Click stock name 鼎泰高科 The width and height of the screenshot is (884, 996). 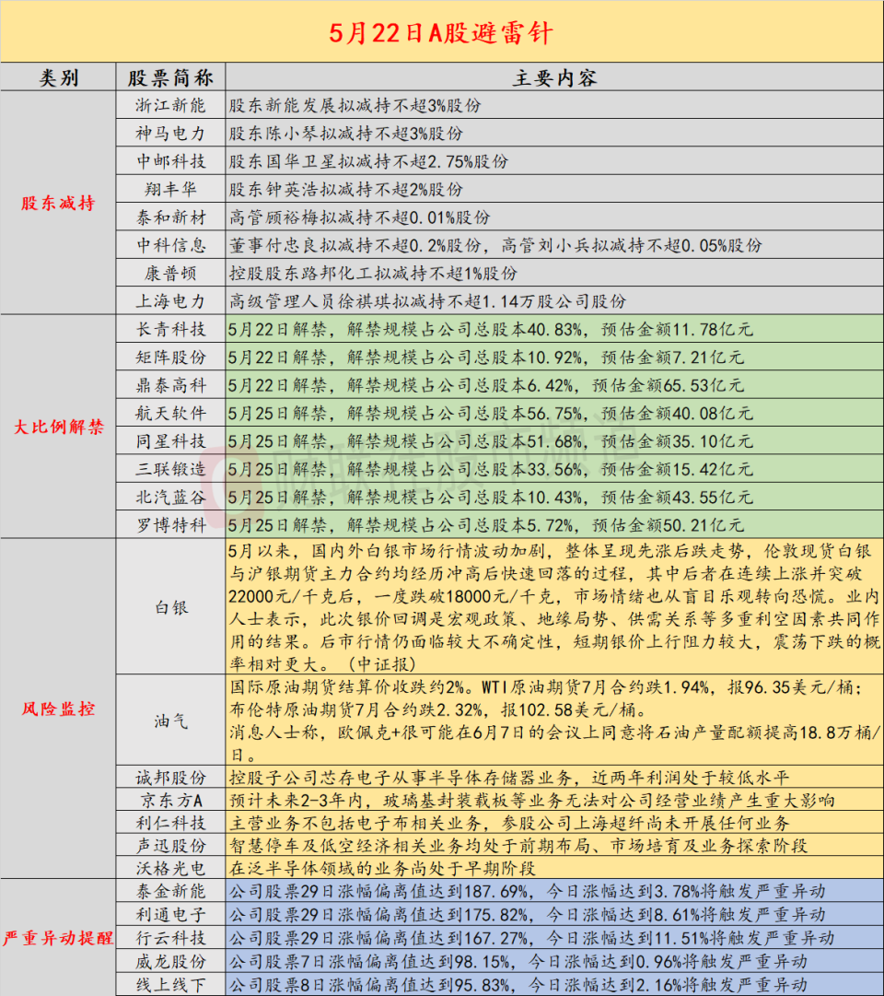click(170, 385)
